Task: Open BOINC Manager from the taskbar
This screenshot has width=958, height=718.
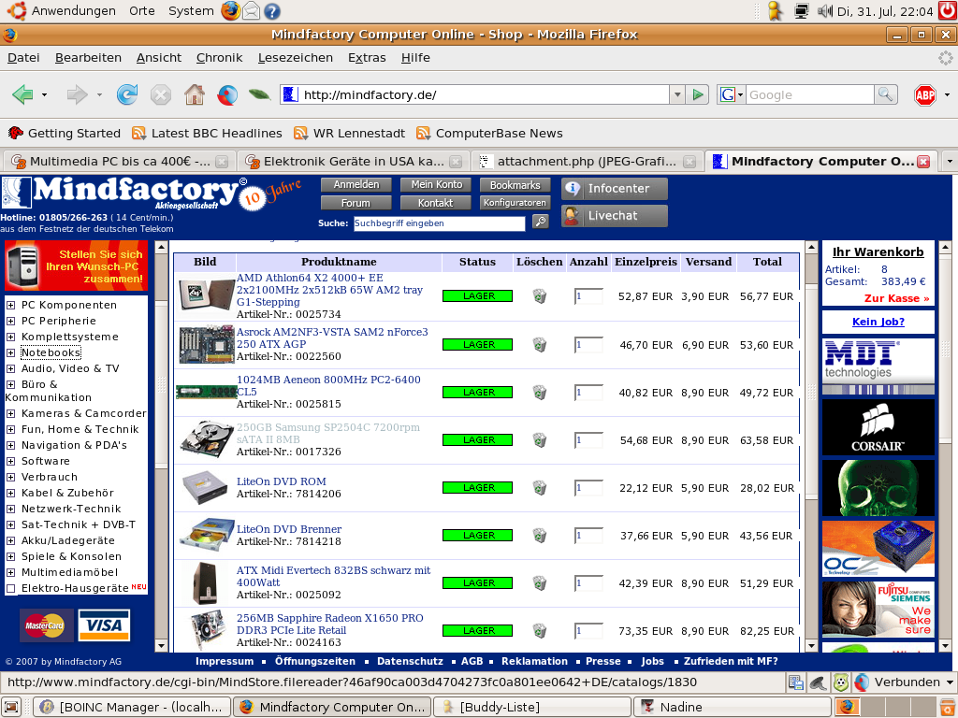Action: [x=132, y=707]
